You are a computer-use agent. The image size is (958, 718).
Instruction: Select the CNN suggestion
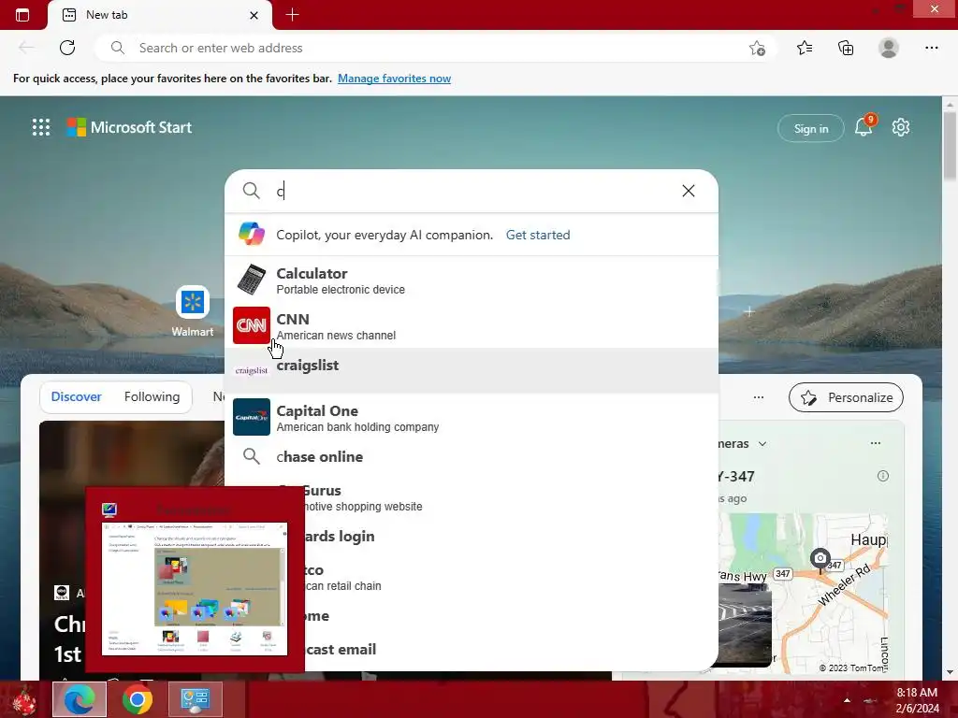472,326
